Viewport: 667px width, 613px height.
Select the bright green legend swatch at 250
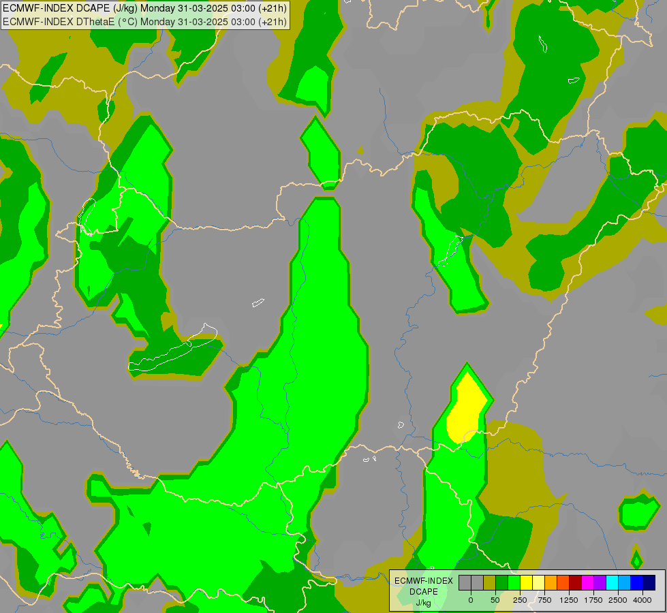tap(514, 583)
